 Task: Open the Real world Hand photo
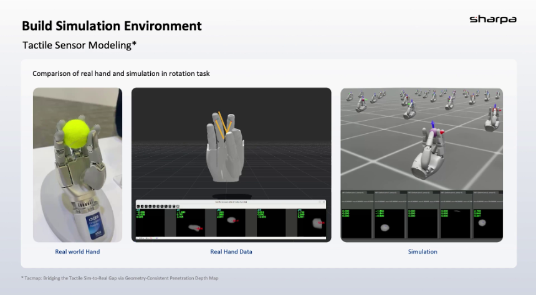point(77,165)
